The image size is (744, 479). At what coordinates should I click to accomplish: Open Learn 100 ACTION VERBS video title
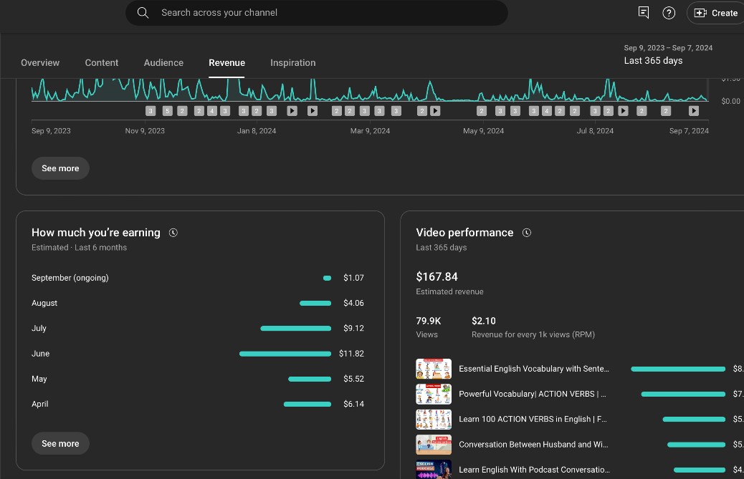pyautogui.click(x=533, y=420)
